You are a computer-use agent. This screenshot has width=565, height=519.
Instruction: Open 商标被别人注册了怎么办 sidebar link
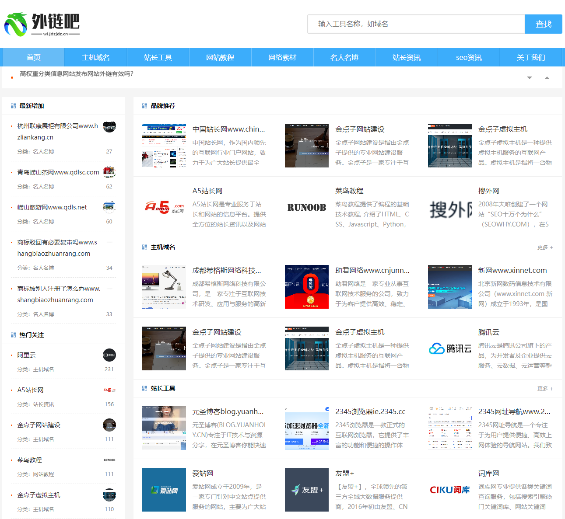(x=59, y=294)
